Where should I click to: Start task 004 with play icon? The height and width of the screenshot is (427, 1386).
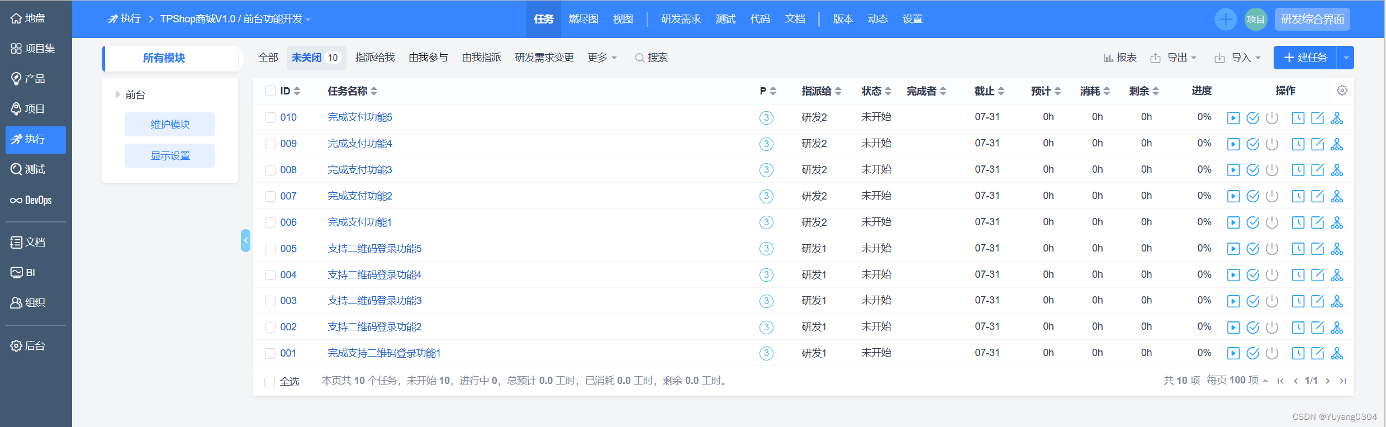1233,275
